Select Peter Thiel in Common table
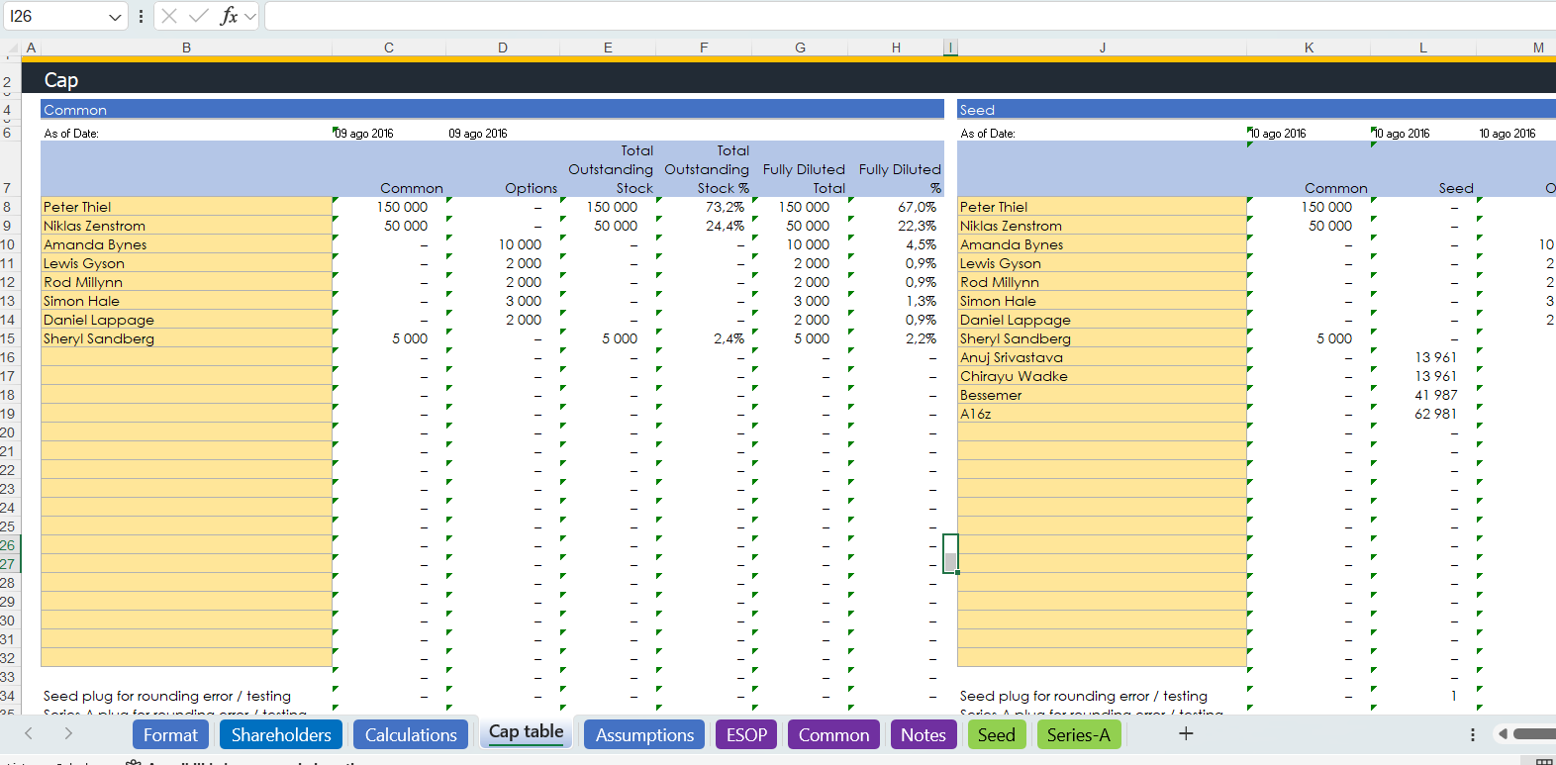Image resolution: width=1556 pixels, height=765 pixels. point(186,207)
